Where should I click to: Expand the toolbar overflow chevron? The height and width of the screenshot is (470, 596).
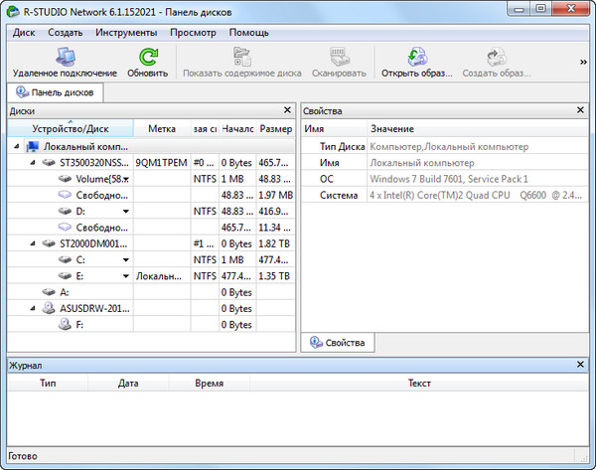[583, 62]
